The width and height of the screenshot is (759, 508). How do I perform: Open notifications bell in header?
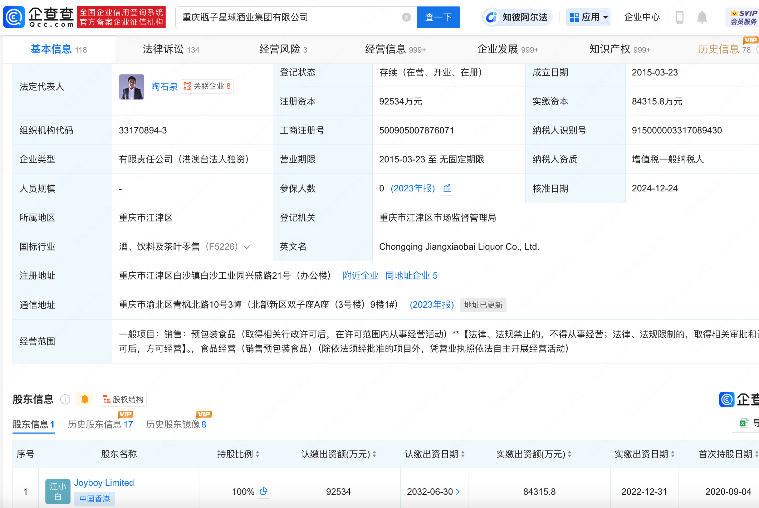tap(702, 17)
